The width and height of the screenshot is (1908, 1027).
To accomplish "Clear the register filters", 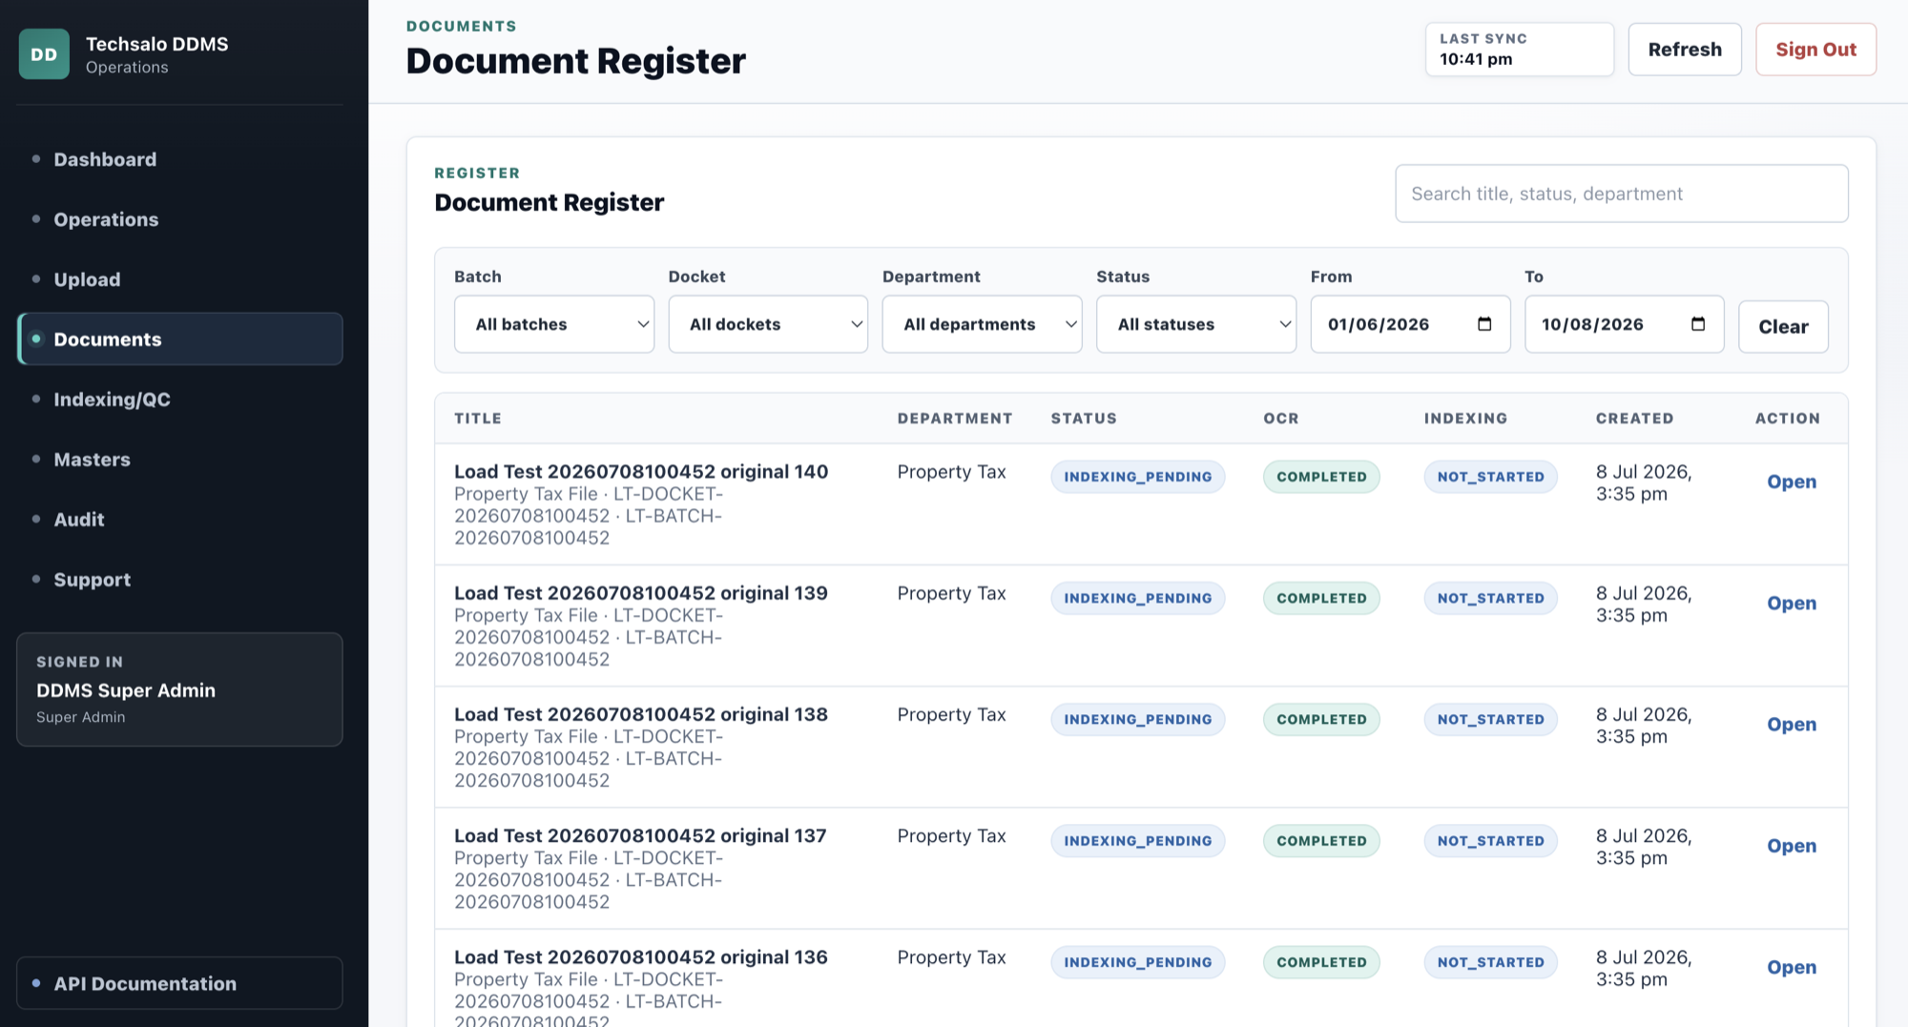I will [x=1783, y=327].
